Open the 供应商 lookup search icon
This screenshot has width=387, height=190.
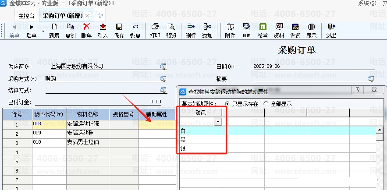tap(163, 67)
